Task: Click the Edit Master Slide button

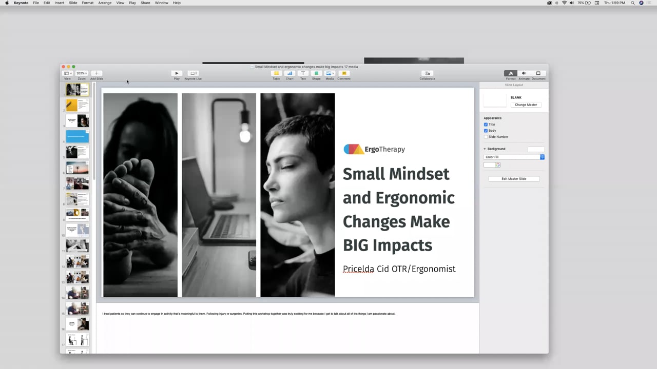Action: click(x=514, y=179)
